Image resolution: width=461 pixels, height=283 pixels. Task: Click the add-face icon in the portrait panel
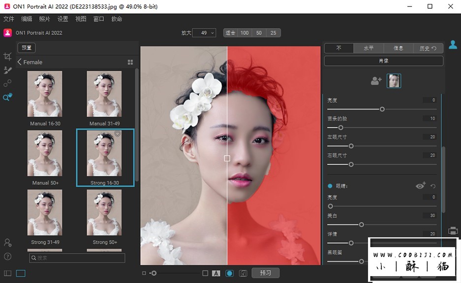(376, 80)
